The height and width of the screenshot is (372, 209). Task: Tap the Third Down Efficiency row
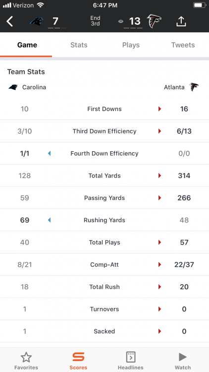104,131
